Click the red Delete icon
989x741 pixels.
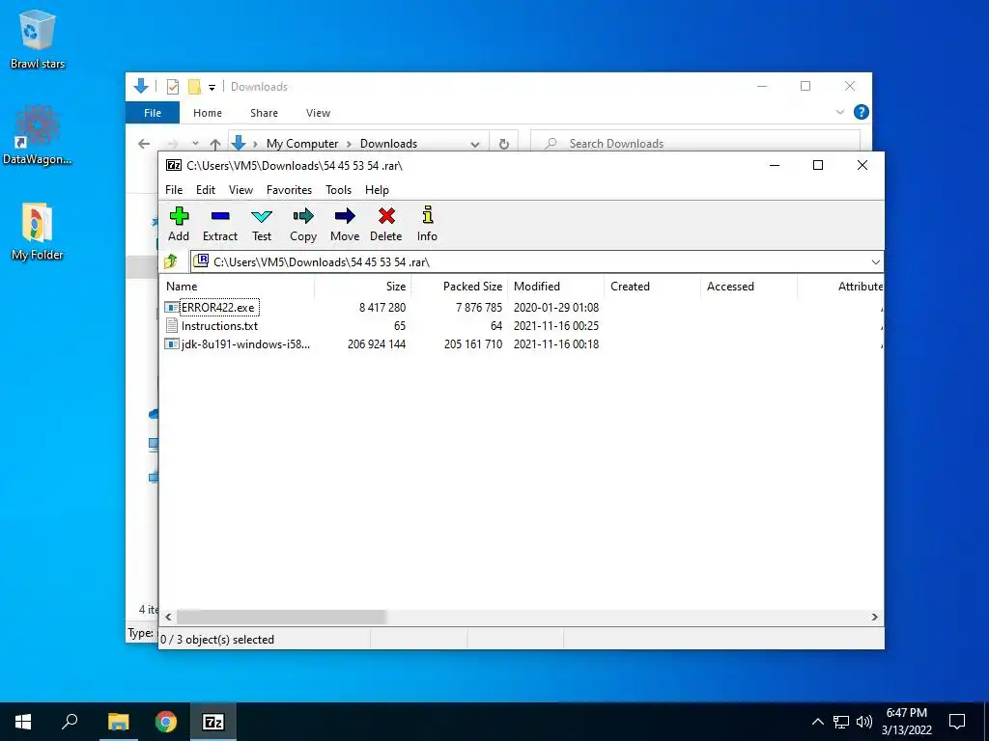[x=386, y=217]
